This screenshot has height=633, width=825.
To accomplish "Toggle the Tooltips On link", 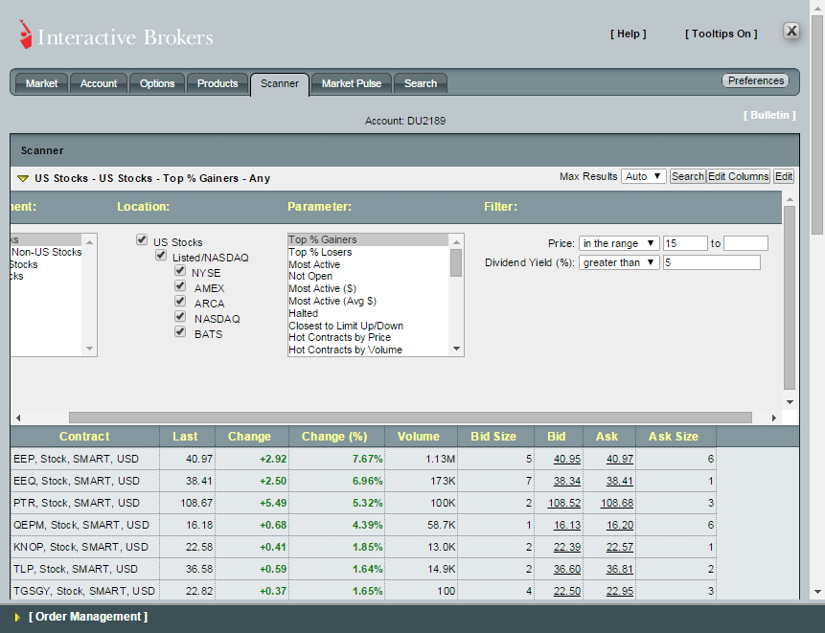I will (721, 34).
